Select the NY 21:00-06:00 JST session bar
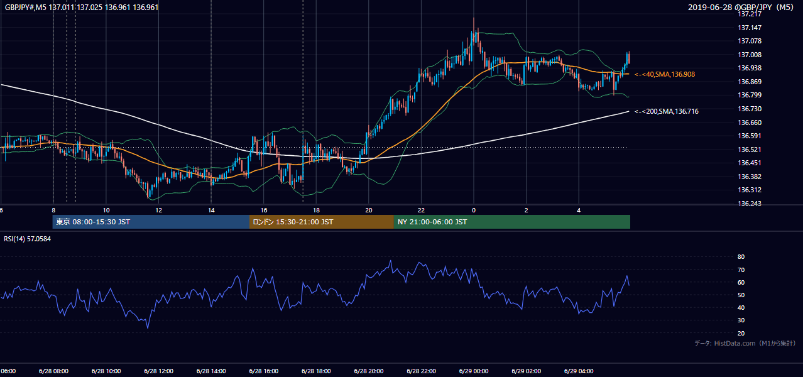This screenshot has height=377, width=803. click(512, 222)
